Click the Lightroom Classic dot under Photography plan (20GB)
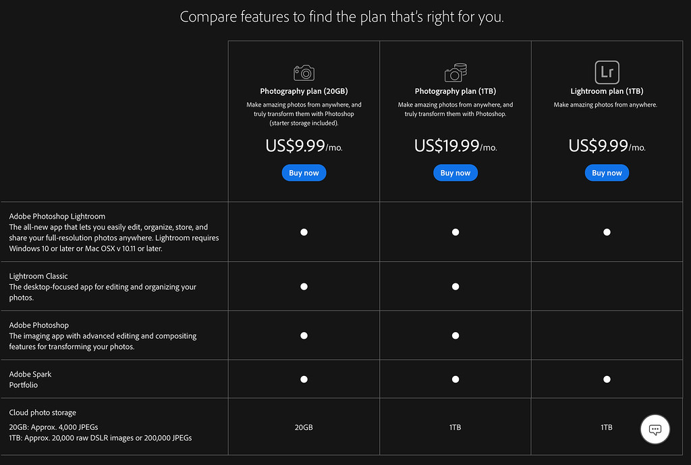This screenshot has width=691, height=465. [x=304, y=287]
